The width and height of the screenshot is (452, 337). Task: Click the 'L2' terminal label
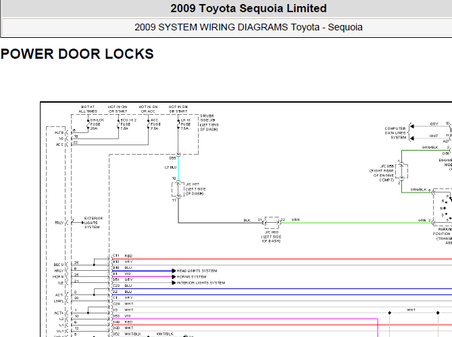coord(61,319)
